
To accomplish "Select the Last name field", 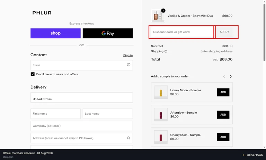I will [108, 114].
